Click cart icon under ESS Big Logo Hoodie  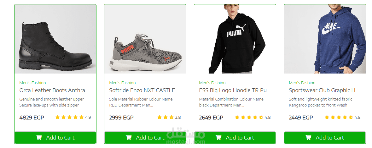(218, 138)
